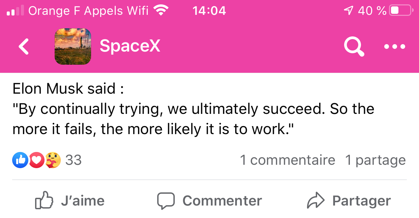
Task: Tap the 14:04 status bar clock
Action: pyautogui.click(x=209, y=11)
